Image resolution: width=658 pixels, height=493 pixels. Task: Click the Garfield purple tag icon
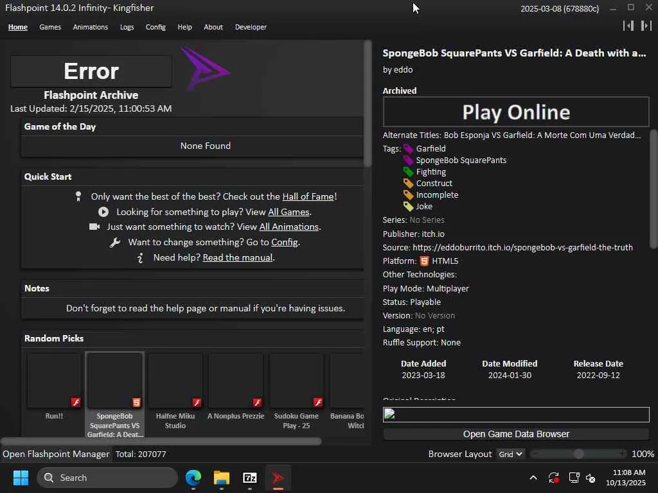pos(408,149)
